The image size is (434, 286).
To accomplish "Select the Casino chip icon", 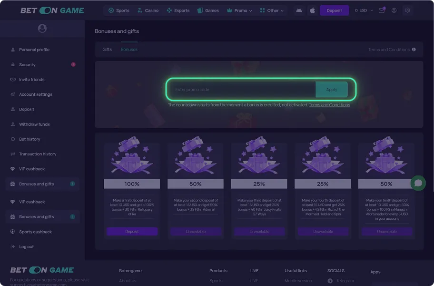I will point(139,10).
